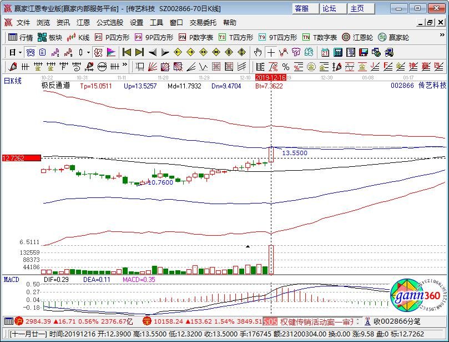The image size is (449, 342).
Task: Open the T数字表 tool
Action: click(320, 37)
